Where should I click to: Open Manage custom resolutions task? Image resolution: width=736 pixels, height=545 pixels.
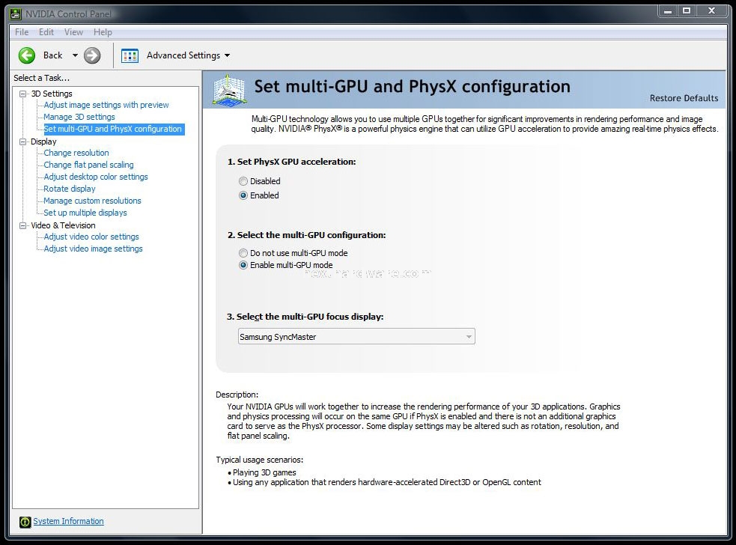[x=93, y=201]
